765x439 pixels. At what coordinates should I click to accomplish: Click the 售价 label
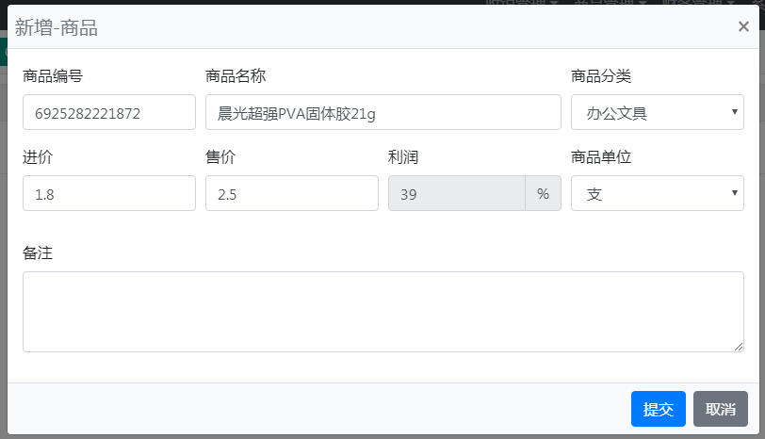click(x=220, y=157)
